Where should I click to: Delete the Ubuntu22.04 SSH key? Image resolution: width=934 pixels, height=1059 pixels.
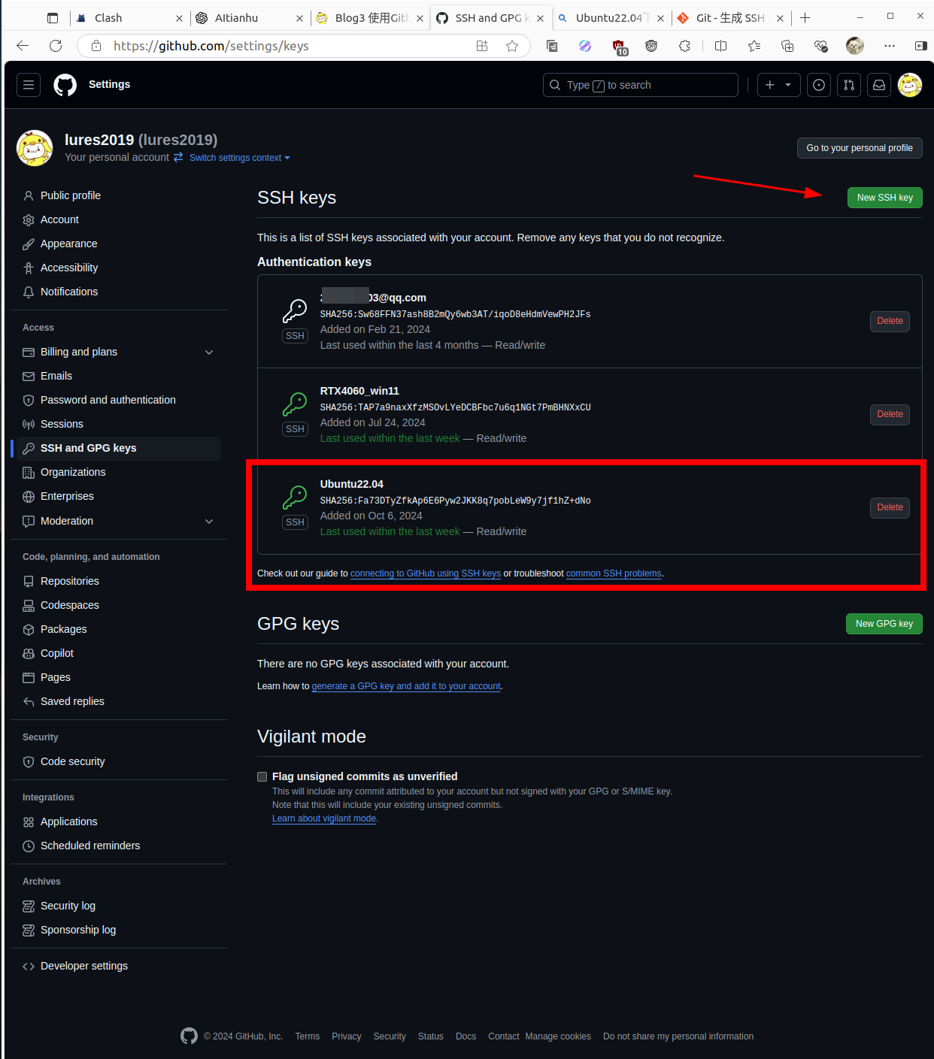coord(890,507)
